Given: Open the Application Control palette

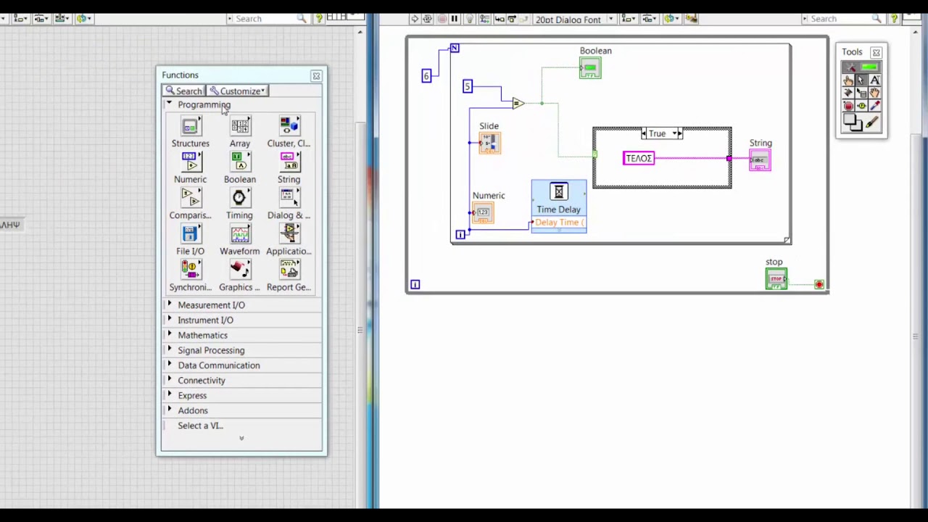Looking at the screenshot, I should point(289,234).
